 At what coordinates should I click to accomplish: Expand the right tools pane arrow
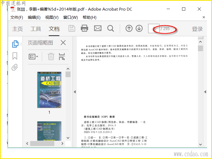pos(205,92)
